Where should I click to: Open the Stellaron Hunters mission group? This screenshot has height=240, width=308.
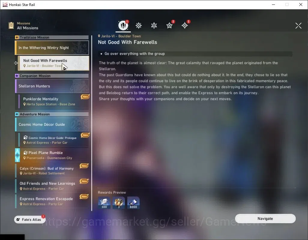[x=52, y=86]
